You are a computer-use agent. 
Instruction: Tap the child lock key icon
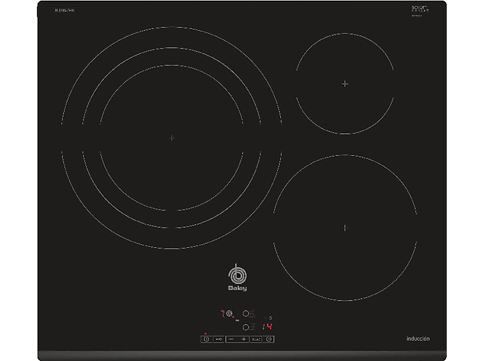pyautogui.click(x=219, y=339)
